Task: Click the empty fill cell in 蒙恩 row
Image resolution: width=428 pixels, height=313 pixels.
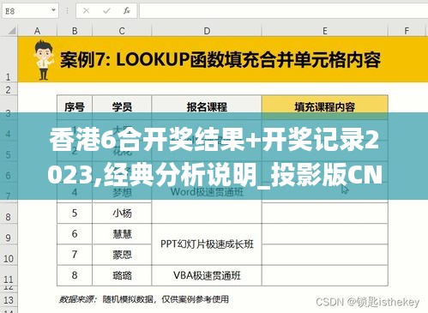Action: coord(325,255)
